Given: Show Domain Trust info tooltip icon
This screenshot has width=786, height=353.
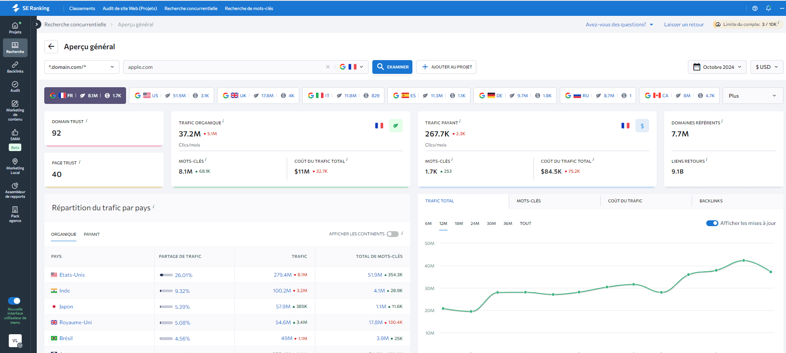Looking at the screenshot, I should (x=86, y=121).
